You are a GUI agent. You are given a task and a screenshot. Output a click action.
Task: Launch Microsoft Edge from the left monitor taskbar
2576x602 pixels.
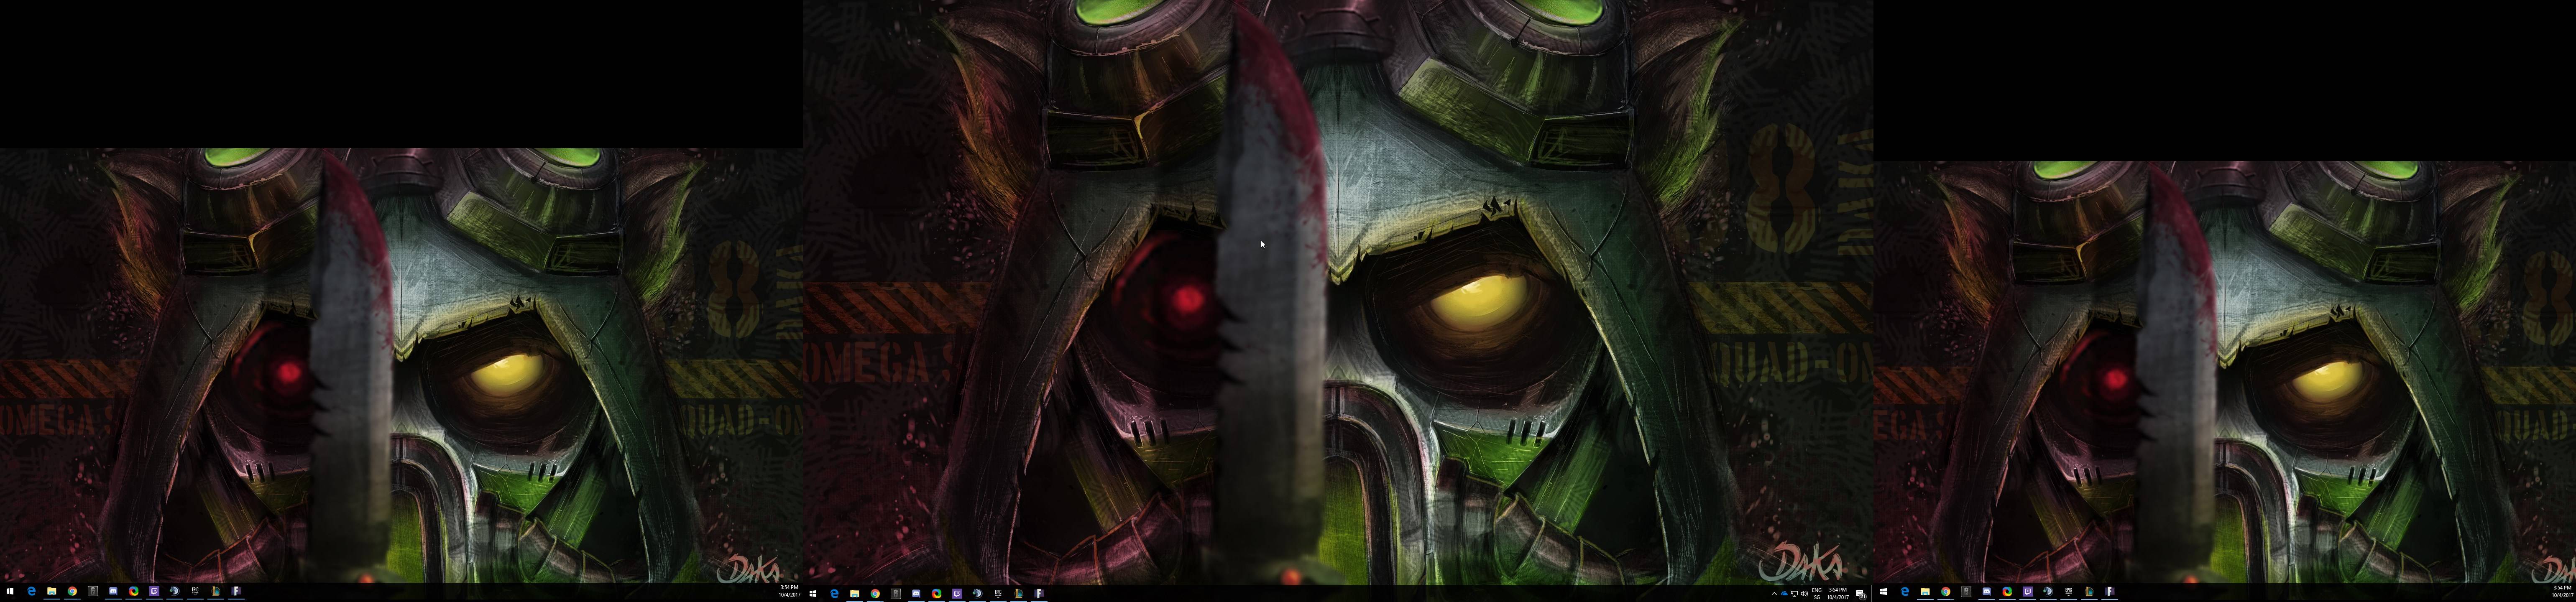(31, 591)
